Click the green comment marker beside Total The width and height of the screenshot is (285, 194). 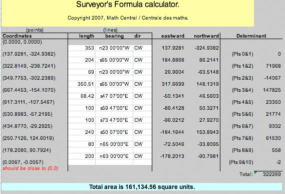tap(255, 172)
